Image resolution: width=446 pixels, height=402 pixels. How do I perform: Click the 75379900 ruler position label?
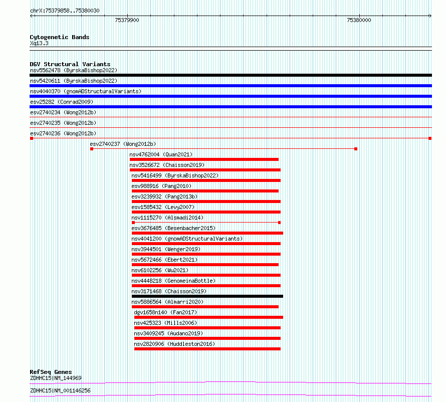click(127, 20)
